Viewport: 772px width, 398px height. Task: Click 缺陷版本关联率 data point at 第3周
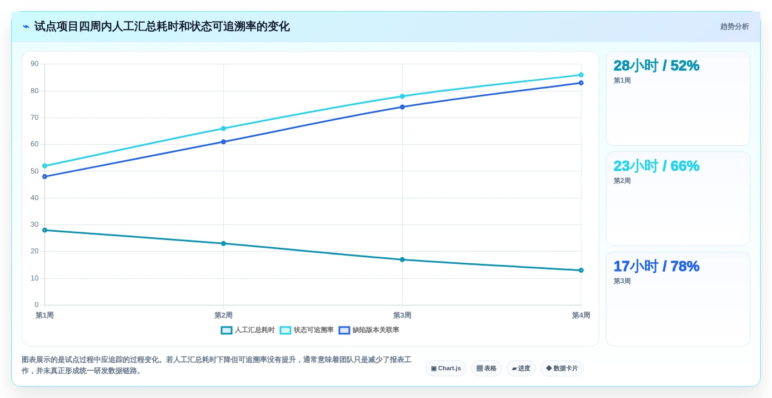click(403, 107)
